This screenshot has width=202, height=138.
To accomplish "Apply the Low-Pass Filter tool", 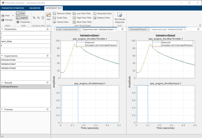I will point(82,13).
